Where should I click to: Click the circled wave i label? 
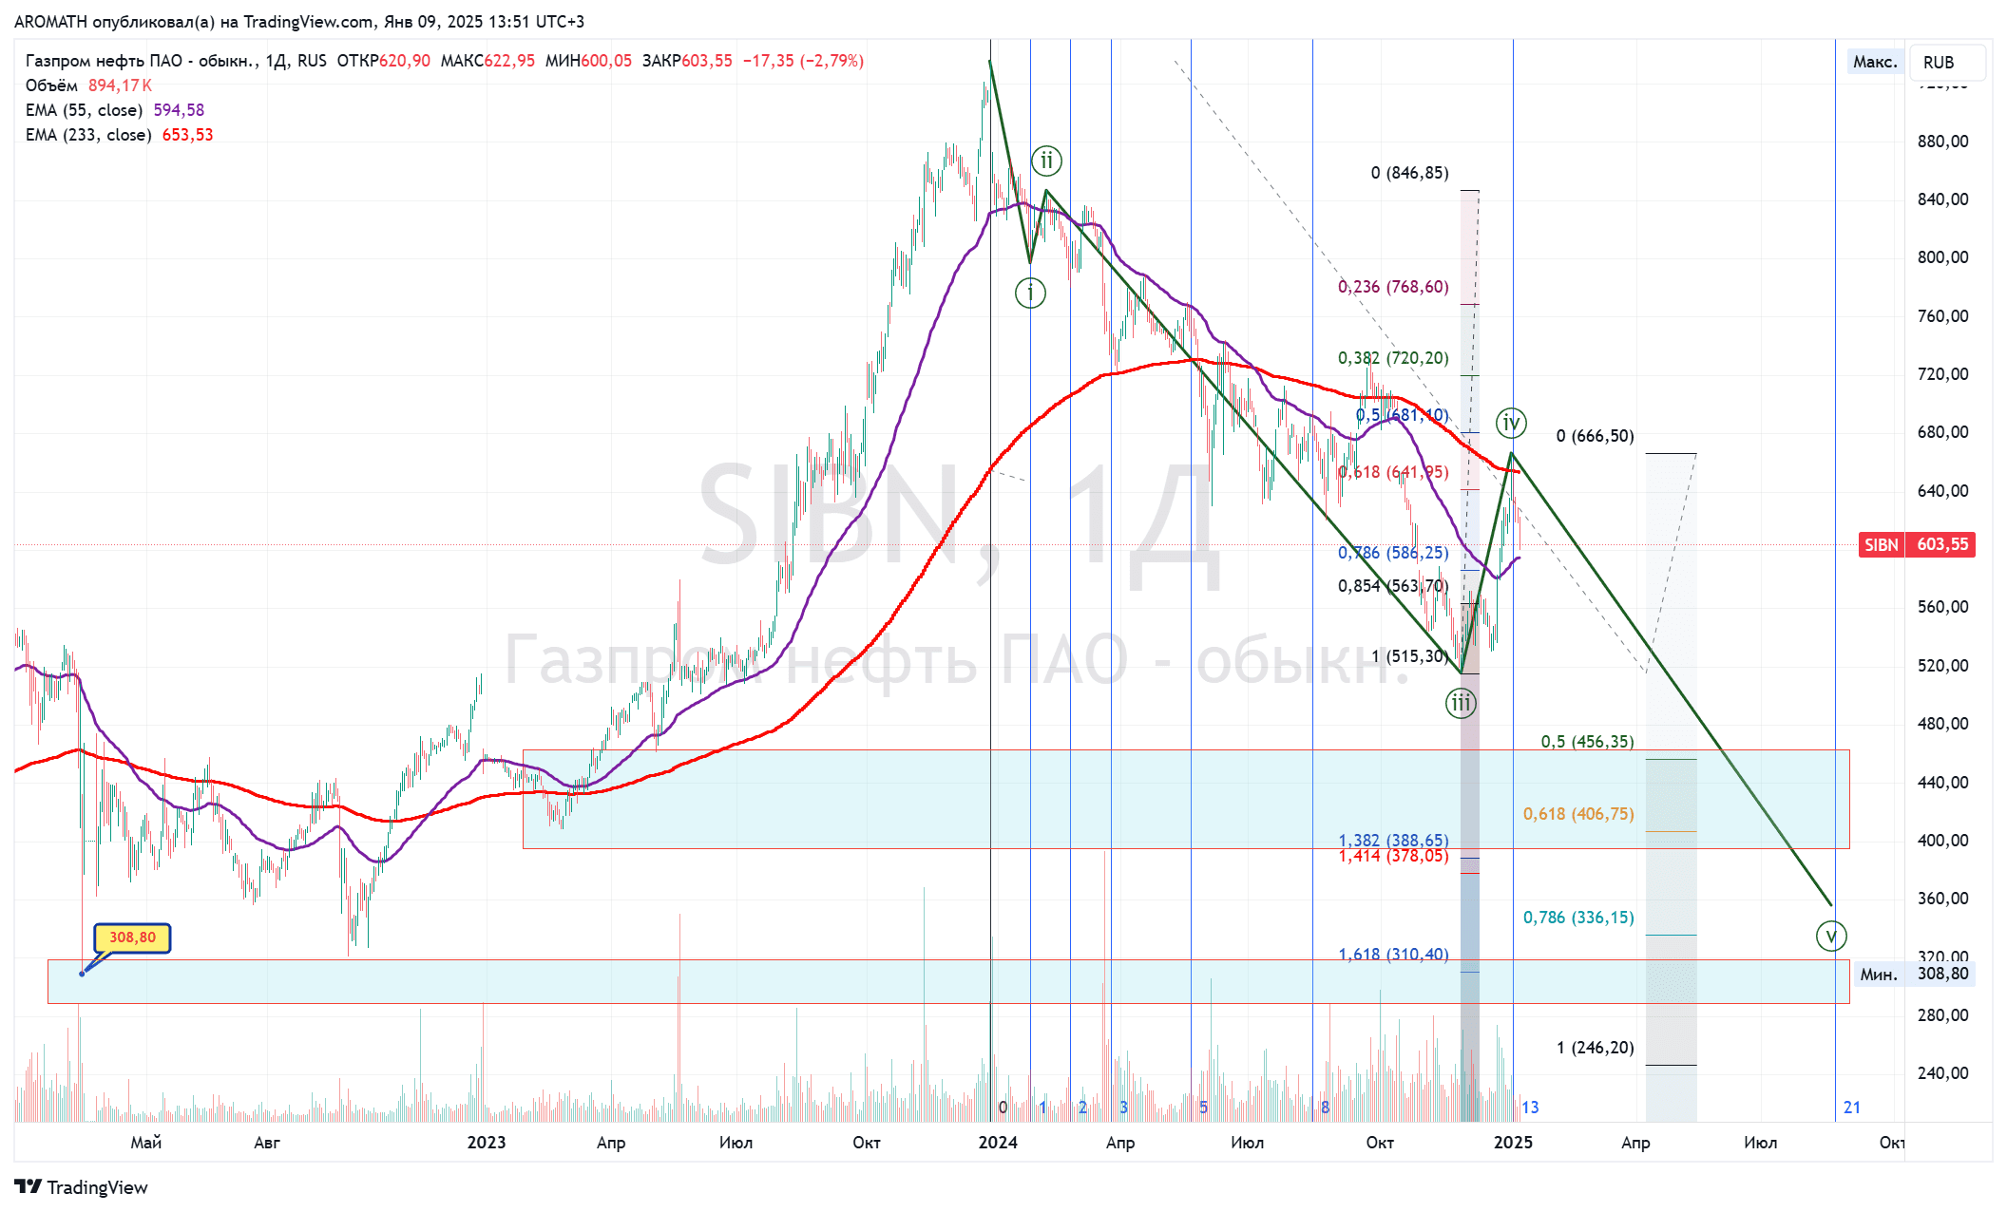point(1030,293)
